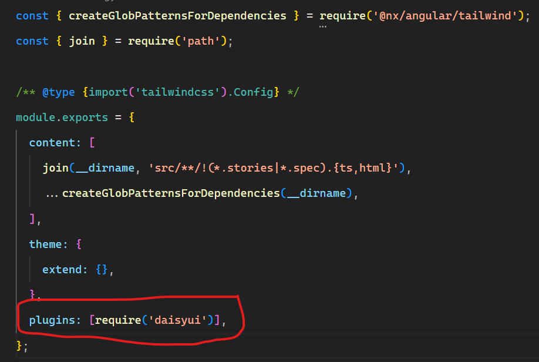The width and height of the screenshot is (539, 362).
Task: Click the closing brace of module.exports
Action: (19, 346)
